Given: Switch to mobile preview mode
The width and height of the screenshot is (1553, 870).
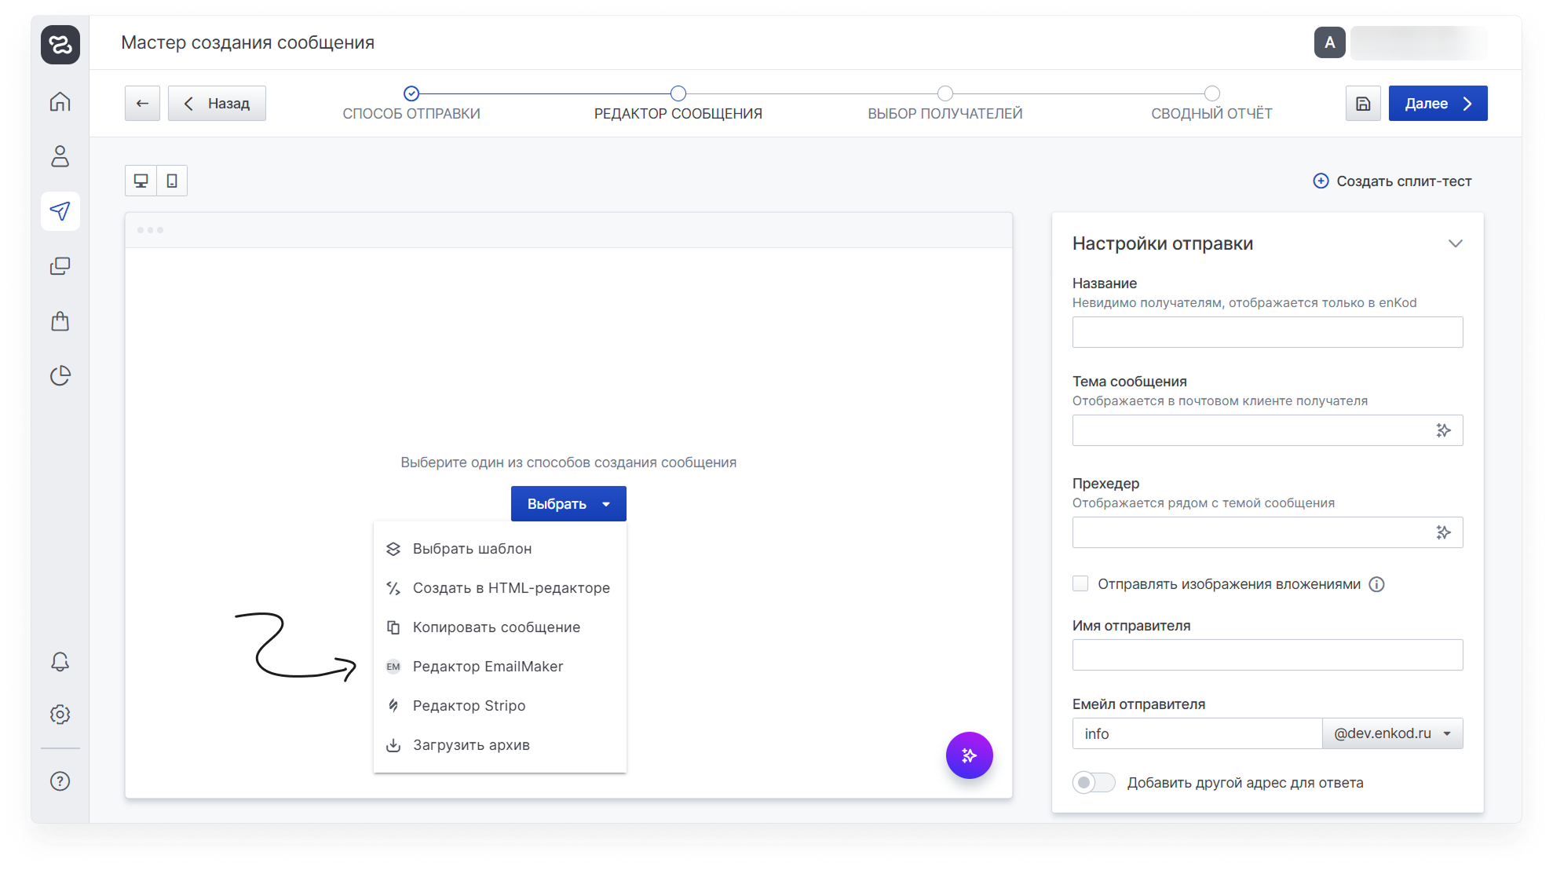Looking at the screenshot, I should pos(172,181).
